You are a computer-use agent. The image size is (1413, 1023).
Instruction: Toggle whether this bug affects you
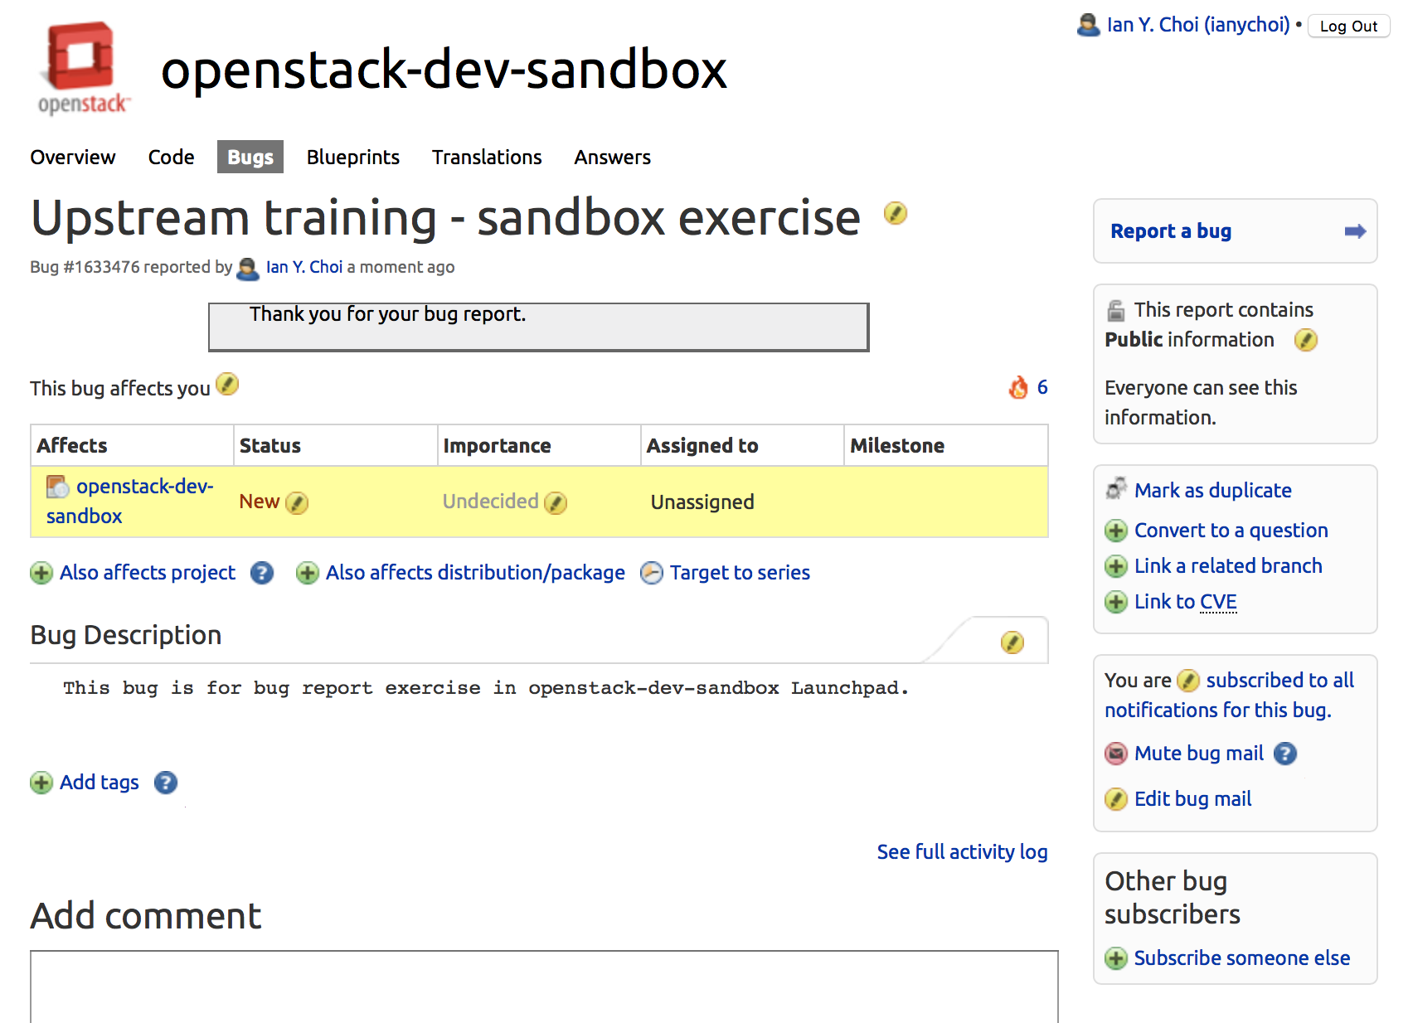[x=227, y=385]
